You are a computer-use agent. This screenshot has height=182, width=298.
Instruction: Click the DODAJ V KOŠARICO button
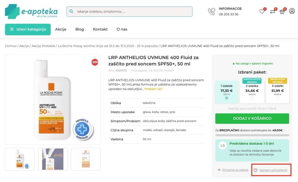click(x=252, y=118)
